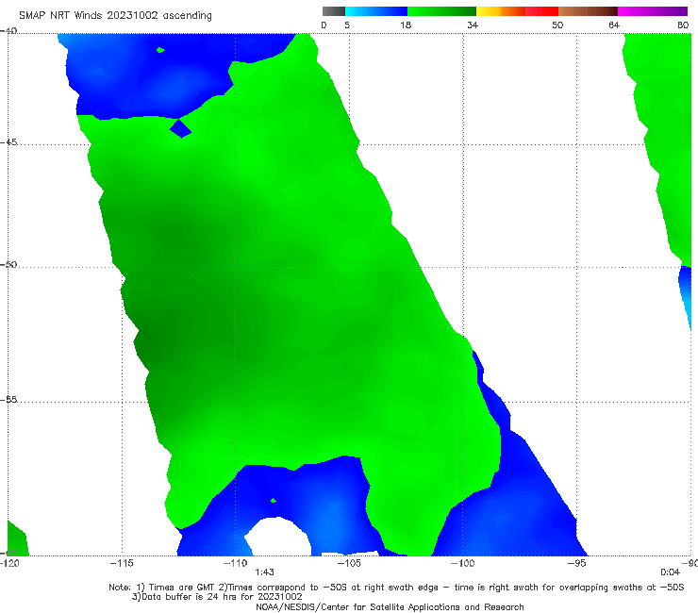The height and width of the screenshot is (613, 698).
Task: Click the longitude label '-100'
Action: coord(462,563)
